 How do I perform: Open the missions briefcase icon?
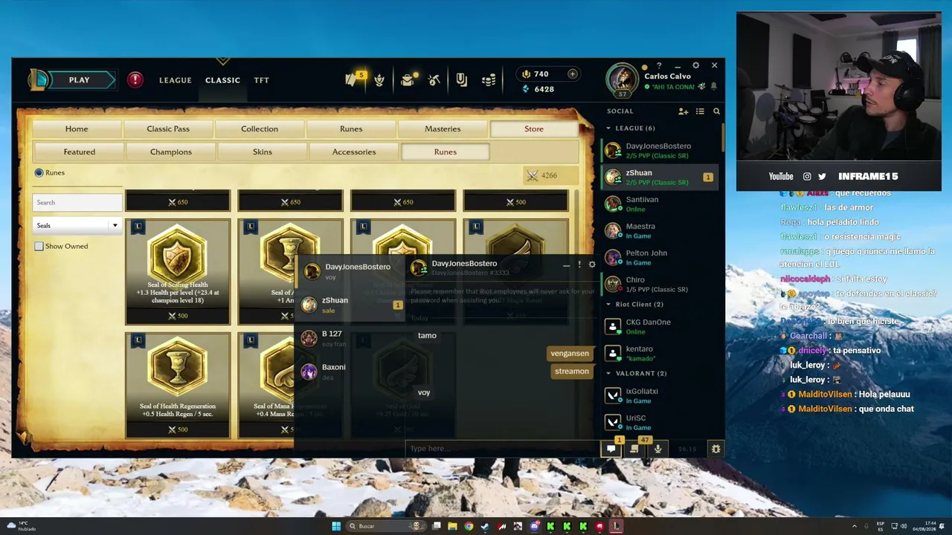pyautogui.click(x=407, y=80)
